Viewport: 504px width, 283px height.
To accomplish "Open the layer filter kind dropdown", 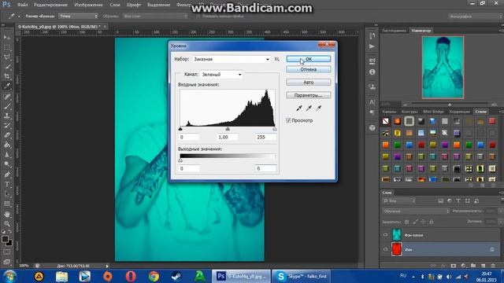I will 399,201.
